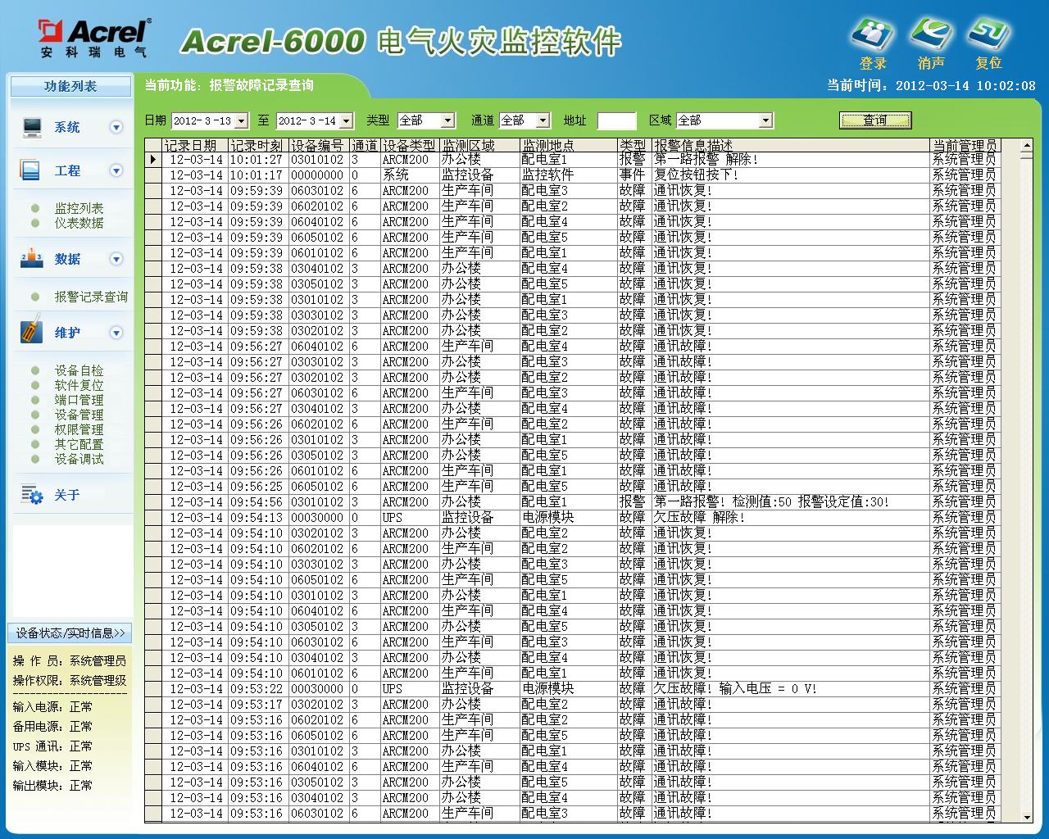Open the 区域 area dropdown
1049x839 pixels.
pyautogui.click(x=765, y=120)
